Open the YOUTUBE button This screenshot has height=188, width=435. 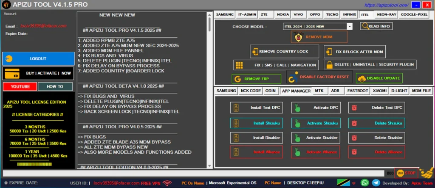pyautogui.click(x=20, y=86)
